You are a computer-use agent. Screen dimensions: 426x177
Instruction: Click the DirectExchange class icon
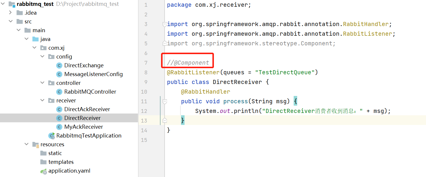pyautogui.click(x=59, y=66)
